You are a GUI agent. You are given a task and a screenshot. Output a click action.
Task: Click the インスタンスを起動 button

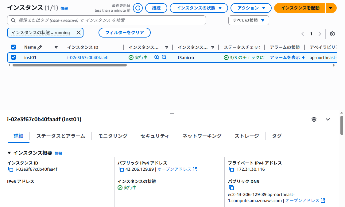[300, 8]
